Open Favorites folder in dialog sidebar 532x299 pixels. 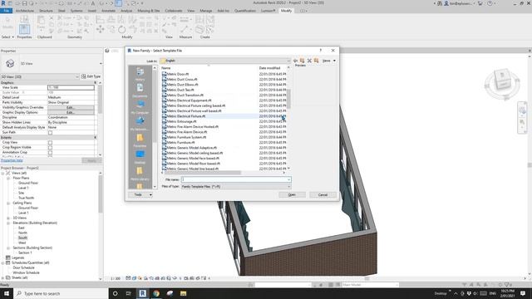pos(140,140)
